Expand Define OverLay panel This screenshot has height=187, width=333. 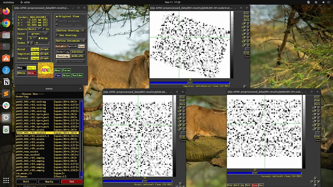pos(71,31)
